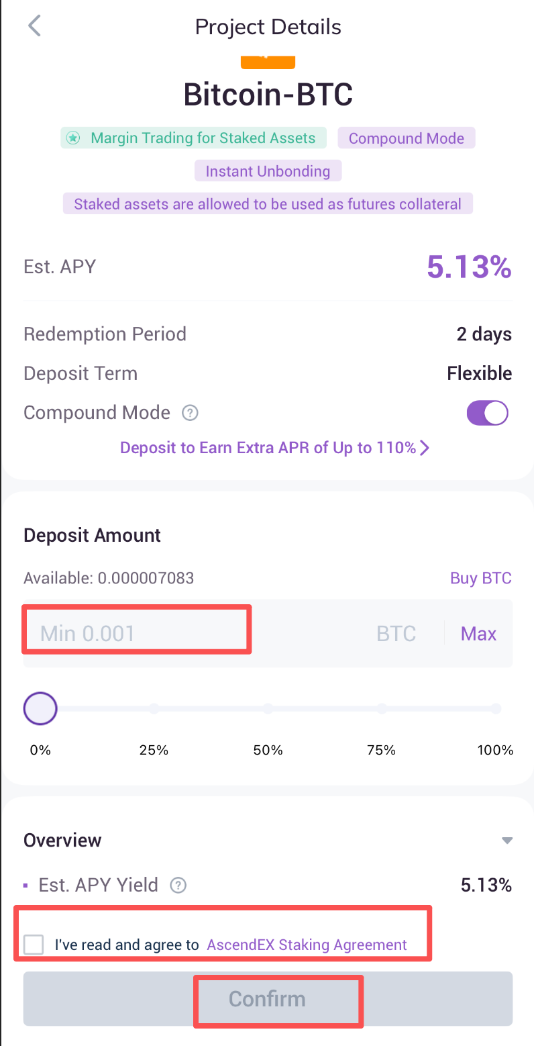This screenshot has width=534, height=1046.
Task: Click the Est. APY Yield help icon
Action: (x=178, y=886)
